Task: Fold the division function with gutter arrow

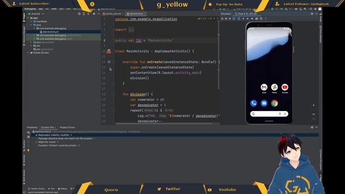Action: (x=114, y=94)
